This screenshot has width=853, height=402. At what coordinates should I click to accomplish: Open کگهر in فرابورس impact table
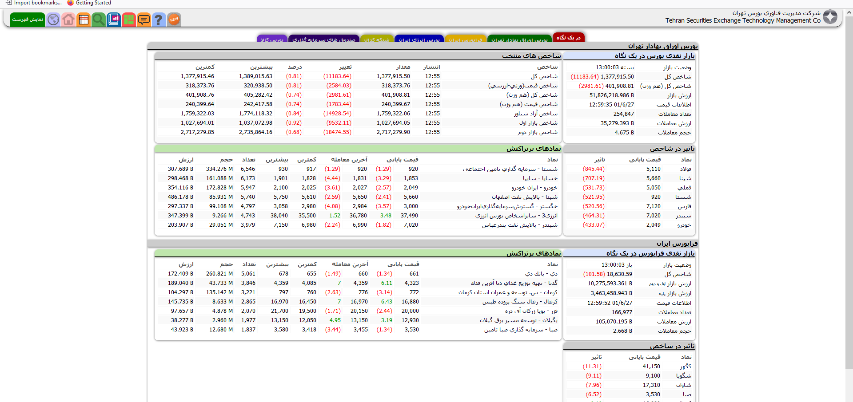click(x=686, y=367)
